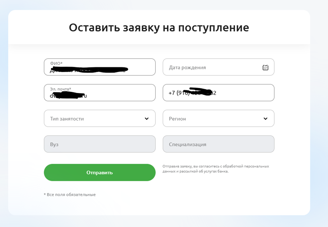Image resolution: width=328 pixels, height=227 pixels.
Task: Click the note Все поля обязательные
Action: click(70, 195)
